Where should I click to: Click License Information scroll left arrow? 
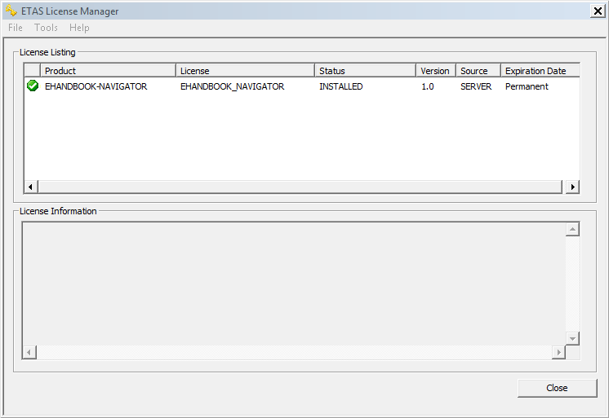[x=29, y=352]
